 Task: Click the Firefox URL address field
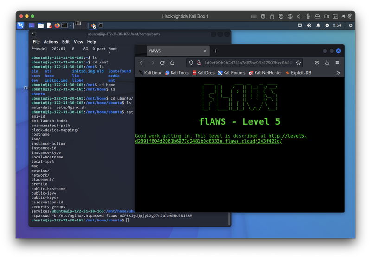tap(246, 63)
